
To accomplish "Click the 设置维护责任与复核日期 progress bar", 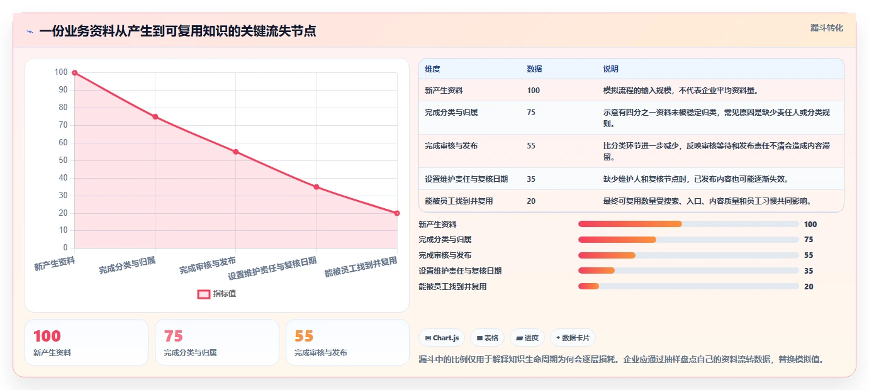I will click(x=688, y=271).
